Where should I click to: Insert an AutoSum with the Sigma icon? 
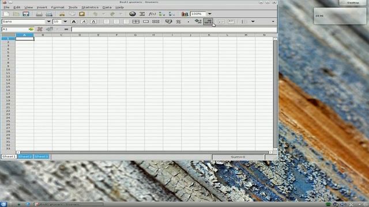pyautogui.click(x=142, y=14)
